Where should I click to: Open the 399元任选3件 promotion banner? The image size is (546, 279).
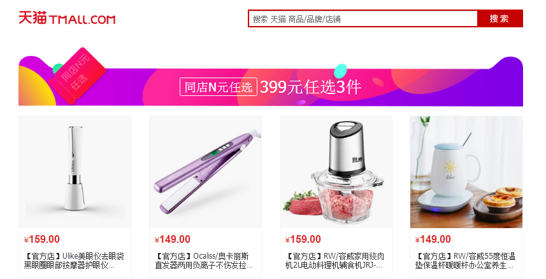click(271, 81)
